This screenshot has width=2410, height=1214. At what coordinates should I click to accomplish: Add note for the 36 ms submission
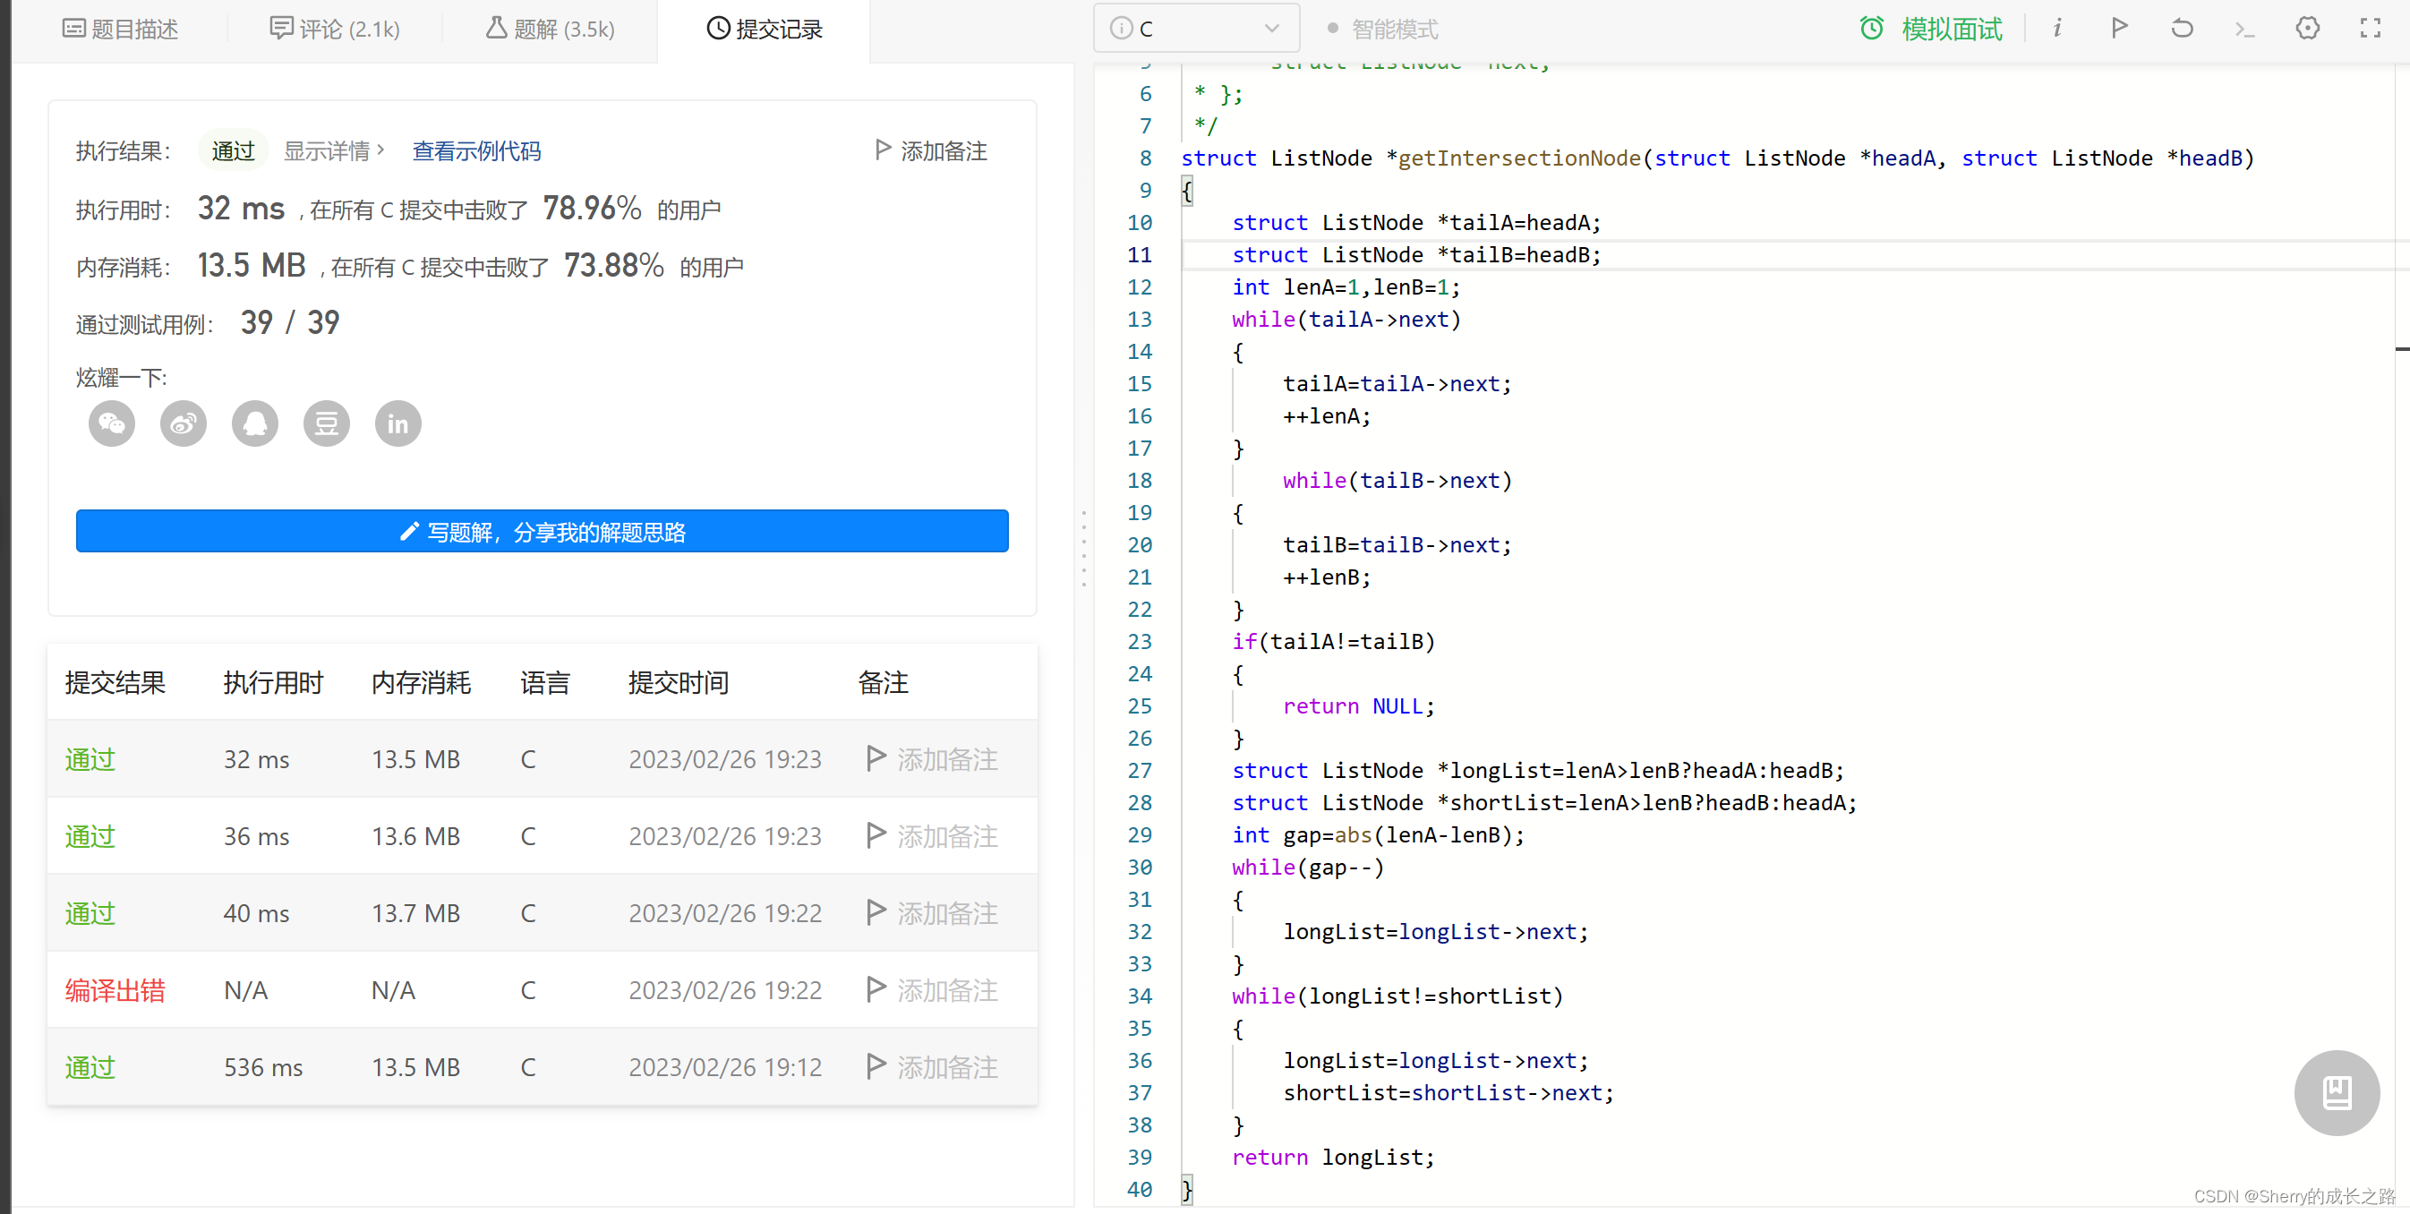tap(933, 835)
